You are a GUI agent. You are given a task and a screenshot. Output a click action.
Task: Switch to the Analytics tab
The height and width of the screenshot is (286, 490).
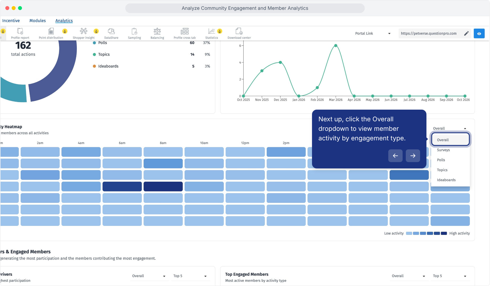click(64, 21)
